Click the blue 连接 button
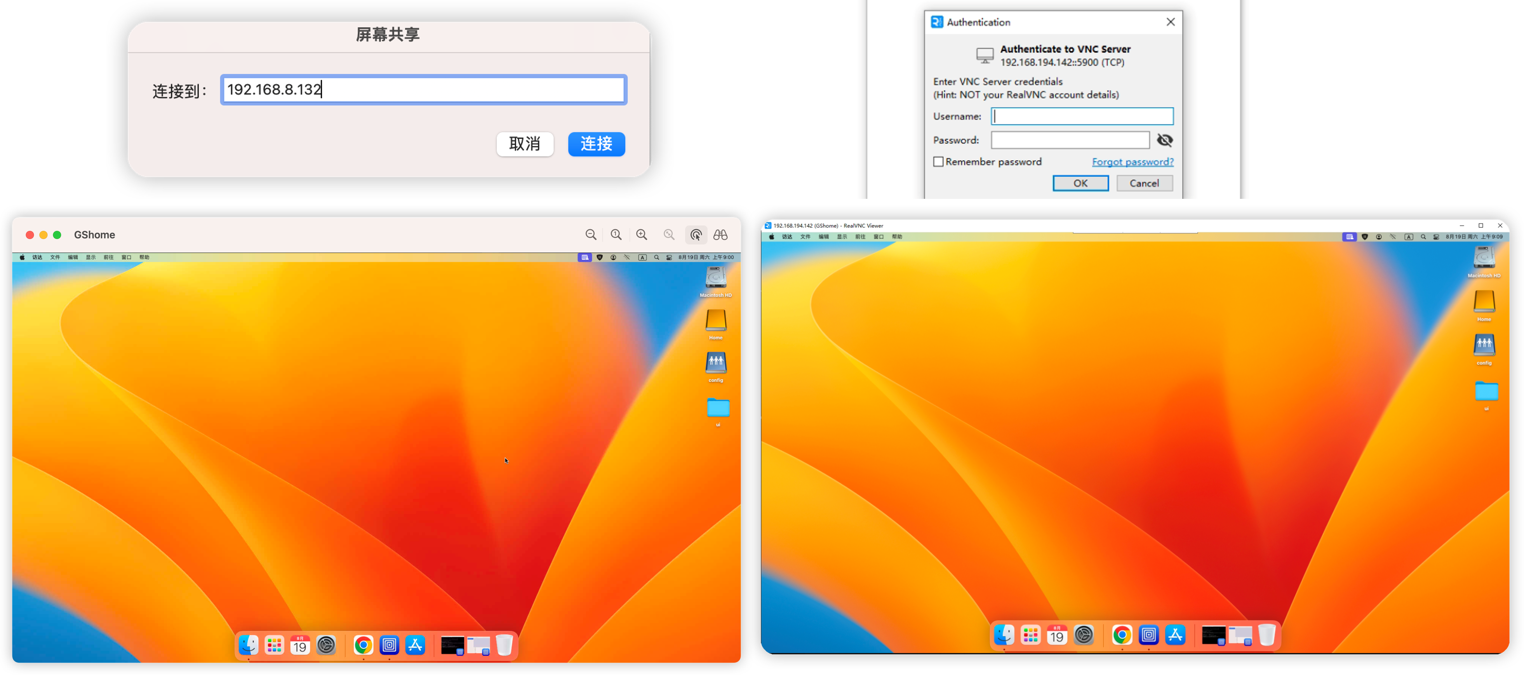Image resolution: width=1524 pixels, height=675 pixels. (x=596, y=144)
